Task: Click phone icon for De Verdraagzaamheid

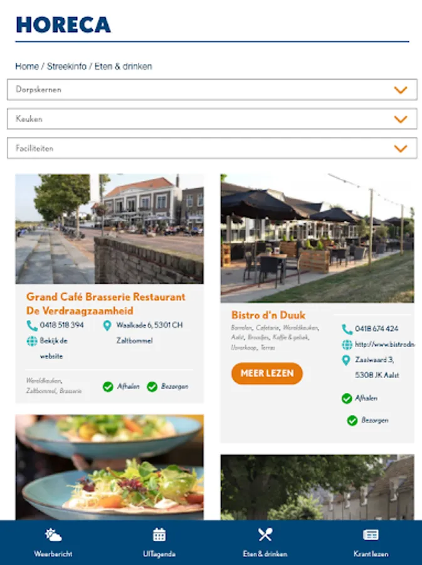Action: point(31,326)
